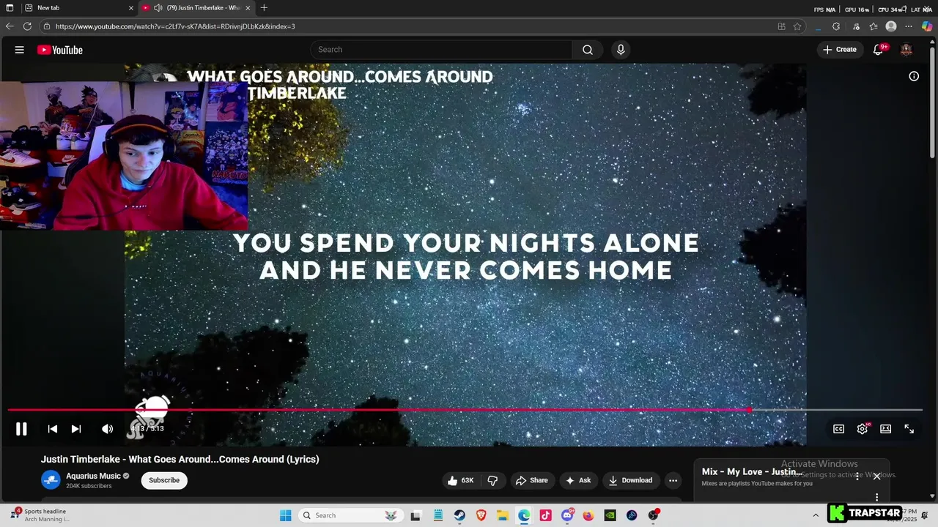
Task: Subscribe to Aquarius Music
Action: [164, 480]
